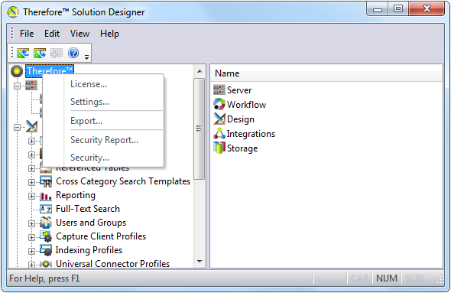Click tree scrollbar up arrow
Screen dimensions: 451x293
pos(200,71)
